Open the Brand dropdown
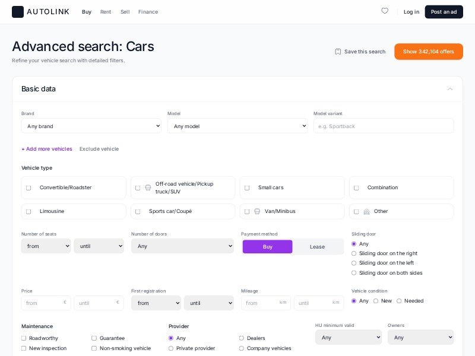The image size is (475, 356). click(91, 126)
